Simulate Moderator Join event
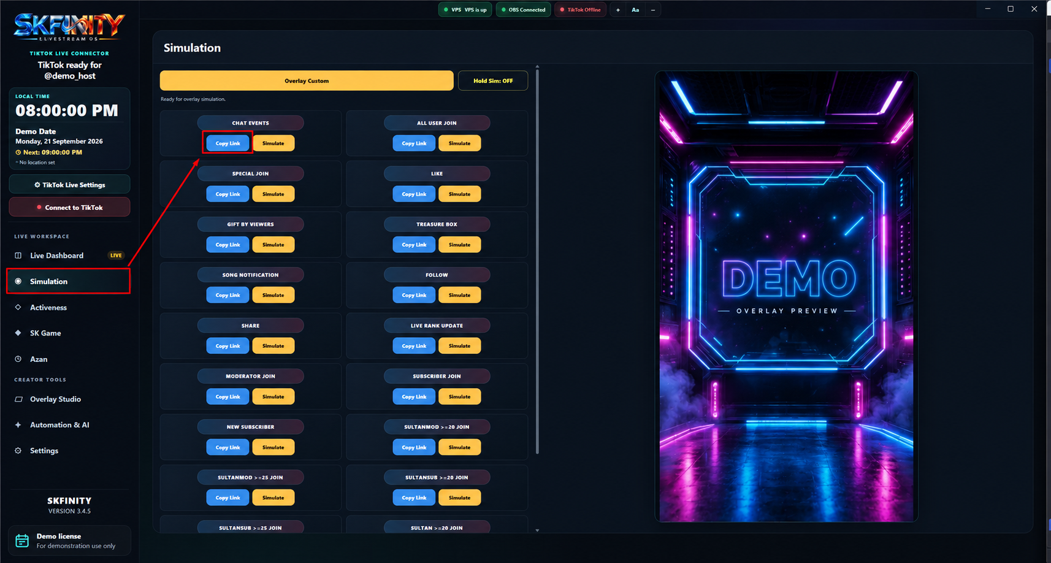This screenshot has height=563, width=1051. 273,397
